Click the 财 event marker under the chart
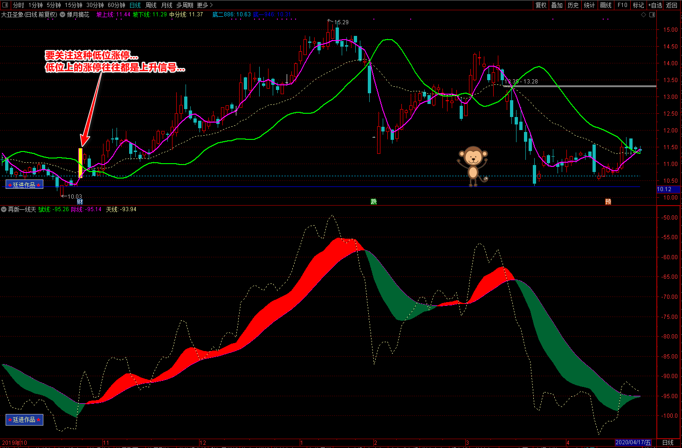 click(x=80, y=201)
